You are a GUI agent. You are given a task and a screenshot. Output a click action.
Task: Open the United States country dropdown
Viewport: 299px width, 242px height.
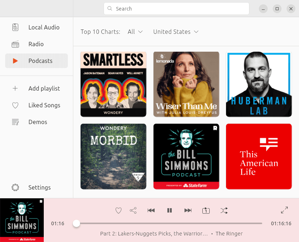point(176,32)
